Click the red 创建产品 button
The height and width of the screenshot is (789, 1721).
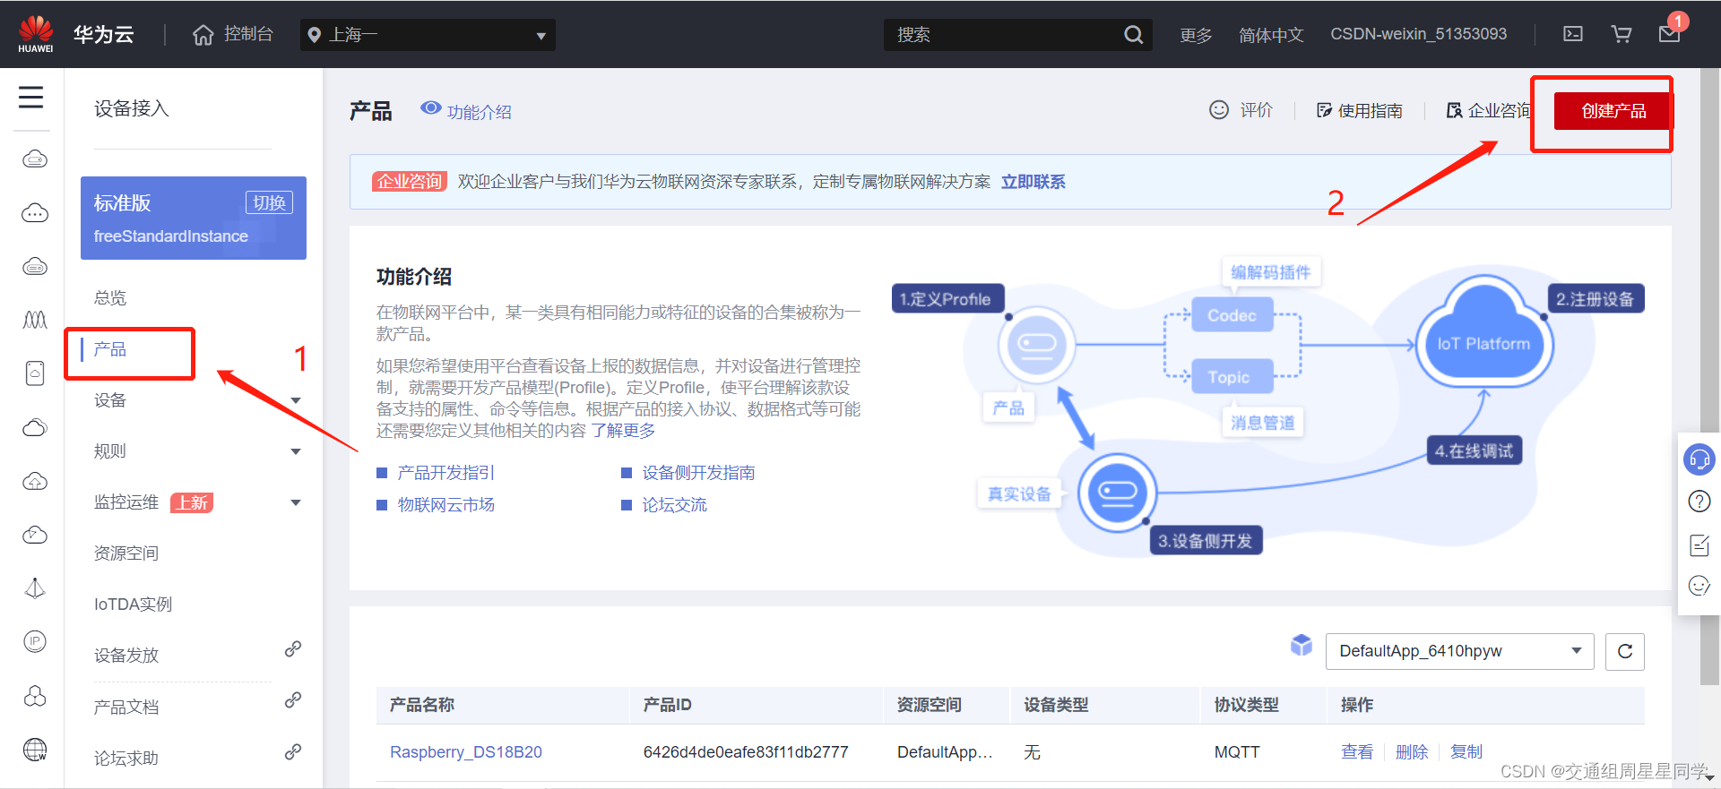click(1613, 111)
